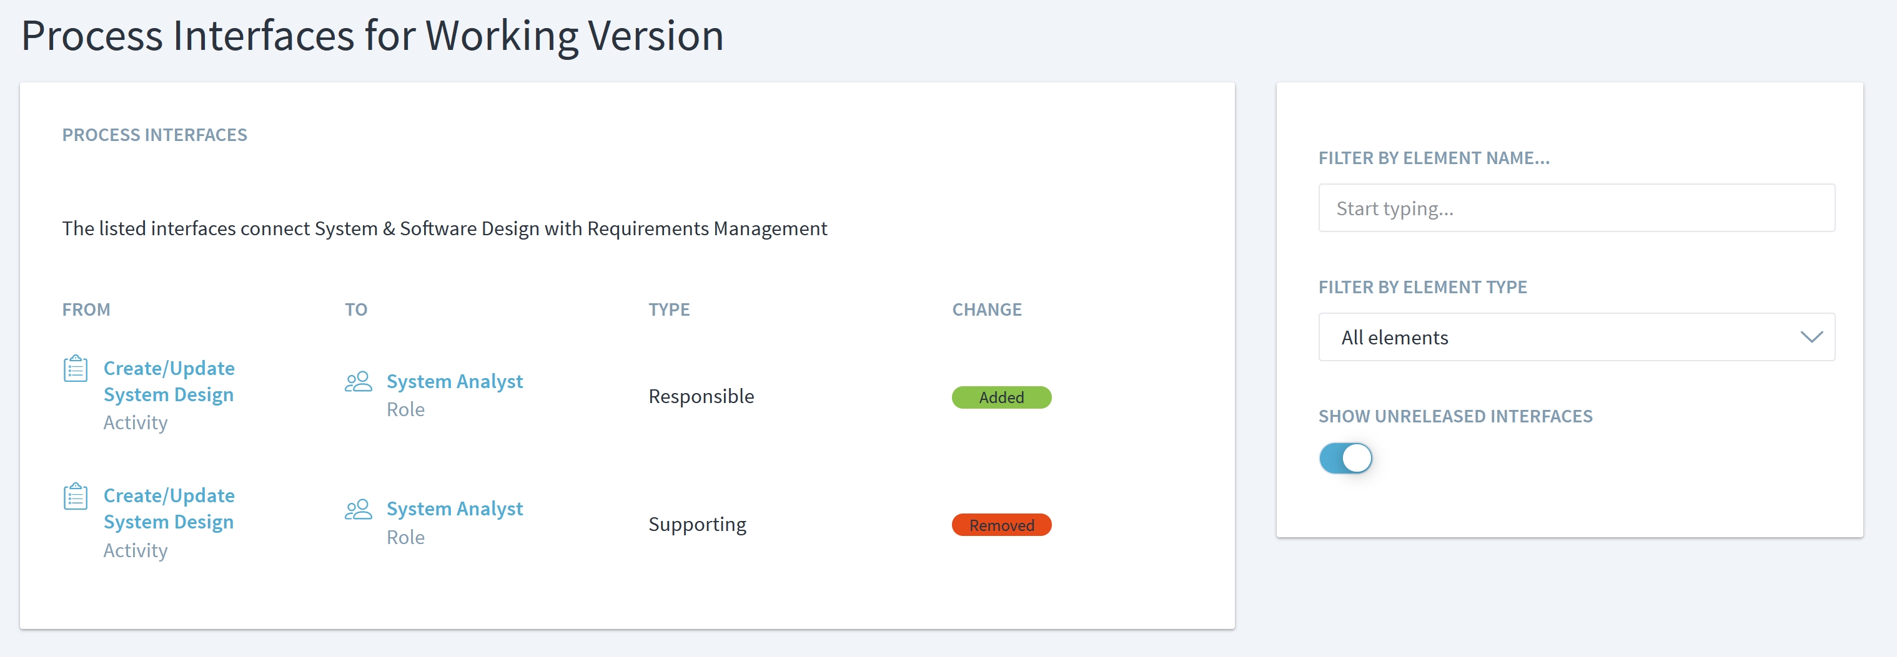Click the green Added change badge

[1001, 397]
